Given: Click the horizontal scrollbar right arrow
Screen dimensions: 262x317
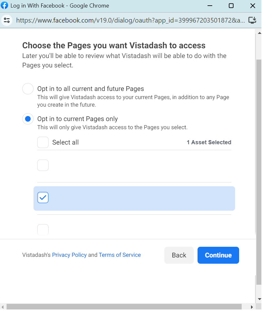Looking at the screenshot, I should (x=252, y=307).
